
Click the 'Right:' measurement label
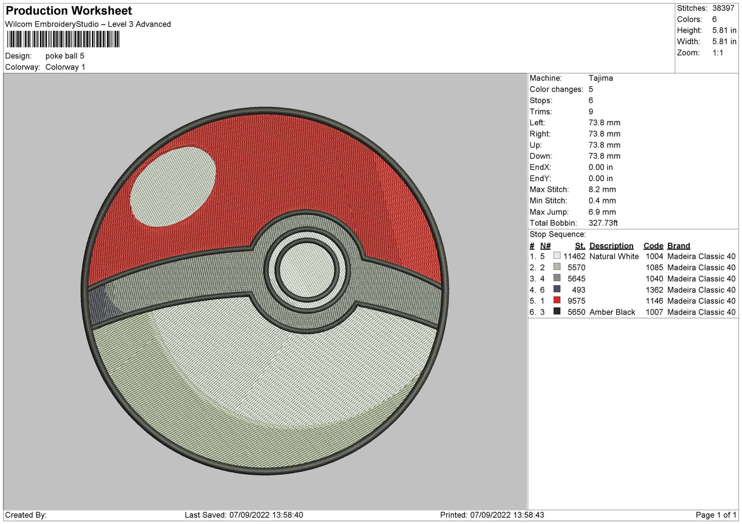[540, 134]
